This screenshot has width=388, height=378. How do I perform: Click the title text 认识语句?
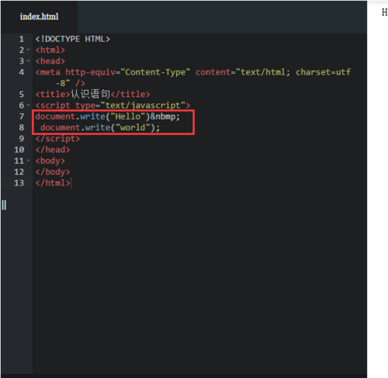[90, 94]
